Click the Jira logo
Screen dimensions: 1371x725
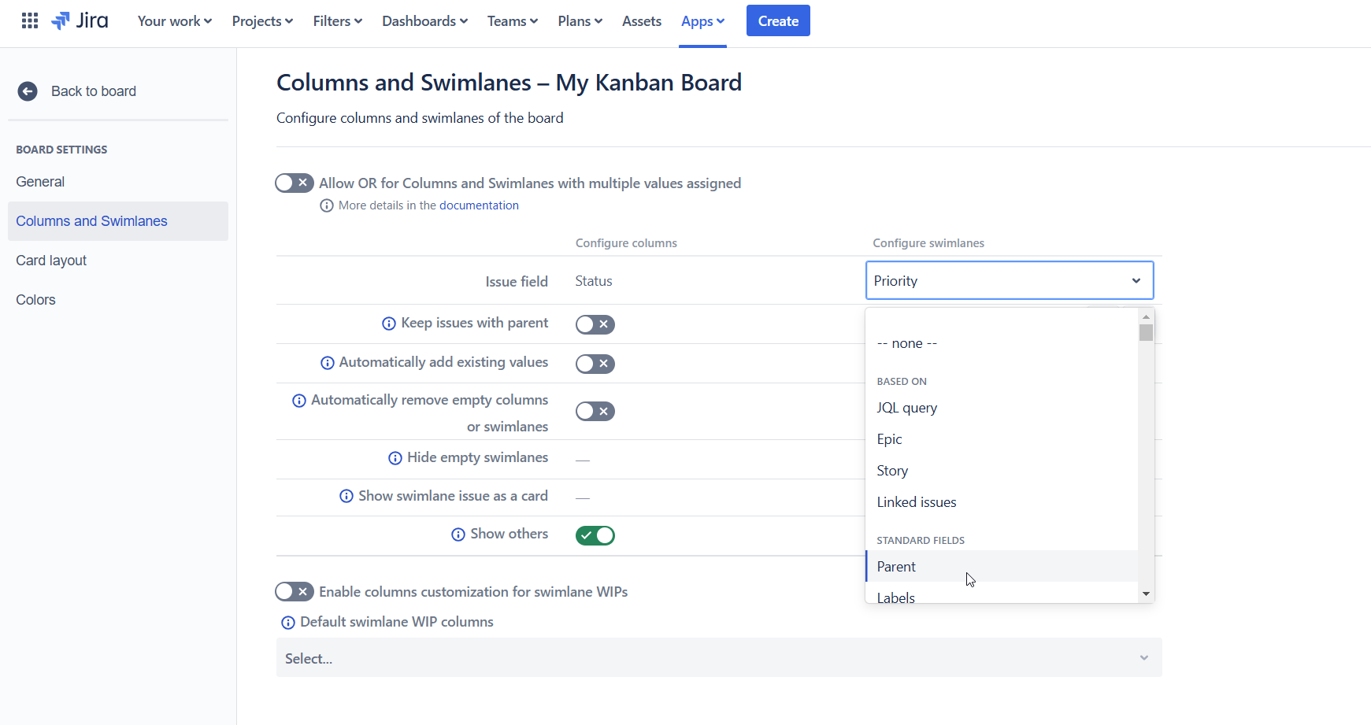point(79,20)
